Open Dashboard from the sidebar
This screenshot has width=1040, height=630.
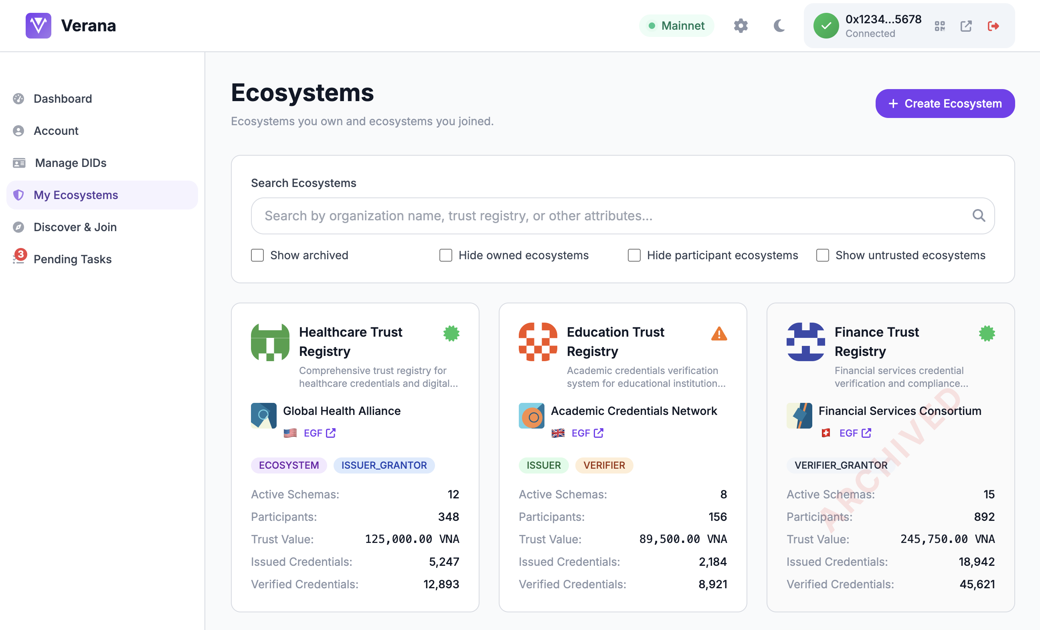102,98
